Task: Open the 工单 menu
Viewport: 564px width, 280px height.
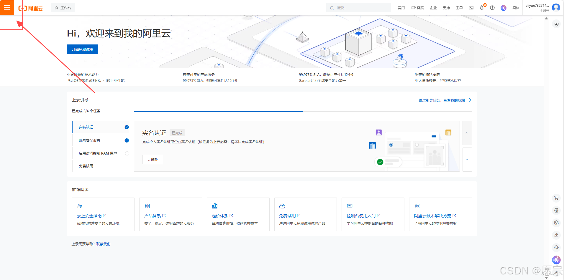Action: point(459,8)
